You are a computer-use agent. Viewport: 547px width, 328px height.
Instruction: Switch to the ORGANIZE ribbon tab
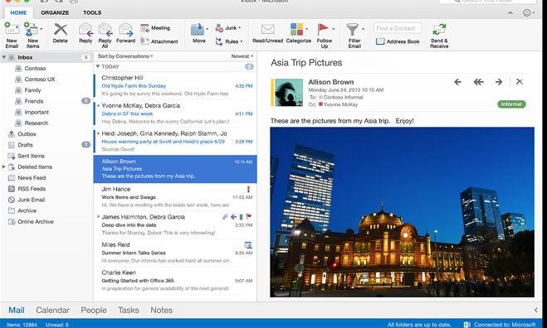[x=55, y=12]
